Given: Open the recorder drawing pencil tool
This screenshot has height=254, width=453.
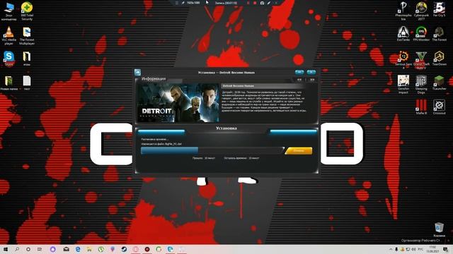Looking at the screenshot, I should point(269,3).
